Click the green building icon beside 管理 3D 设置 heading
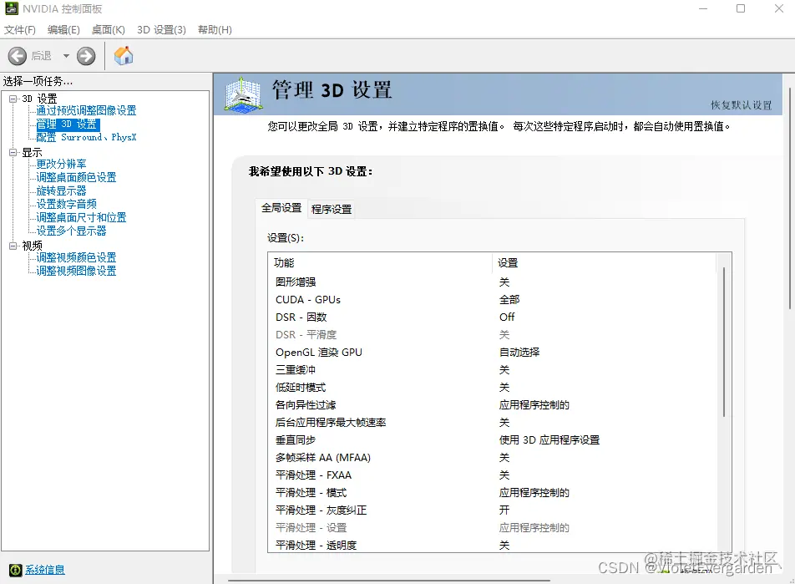 241,94
